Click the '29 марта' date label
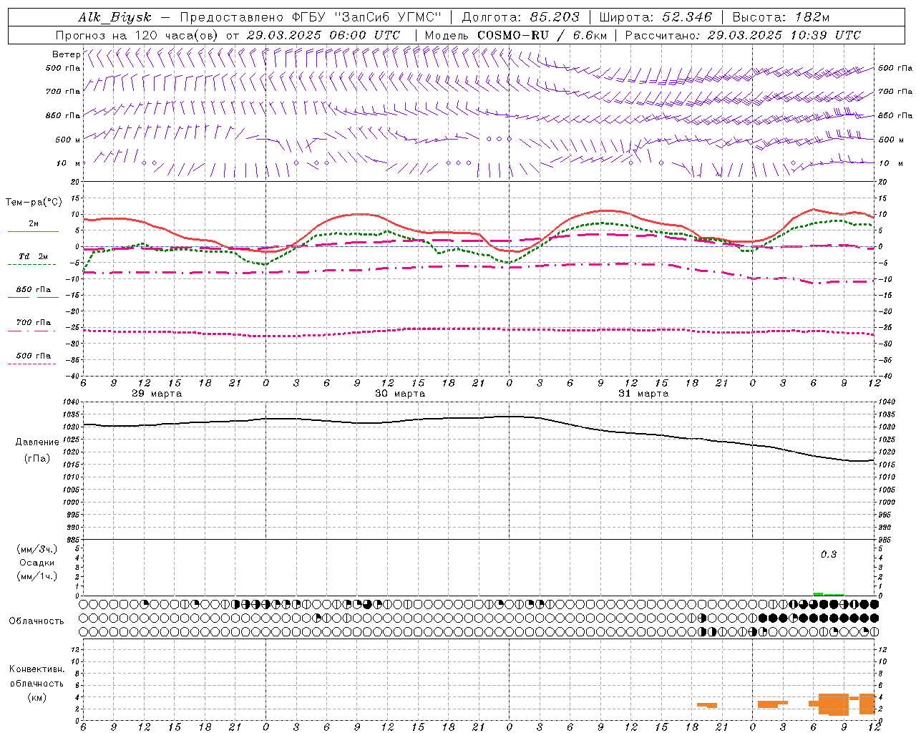This screenshot has height=733, width=916. (157, 394)
